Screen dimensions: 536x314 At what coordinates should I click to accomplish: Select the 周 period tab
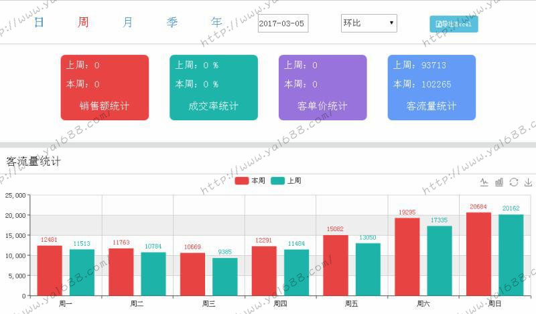coord(83,22)
